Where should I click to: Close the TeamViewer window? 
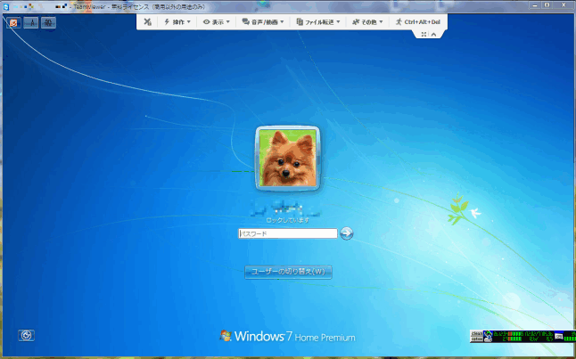(564, 4)
